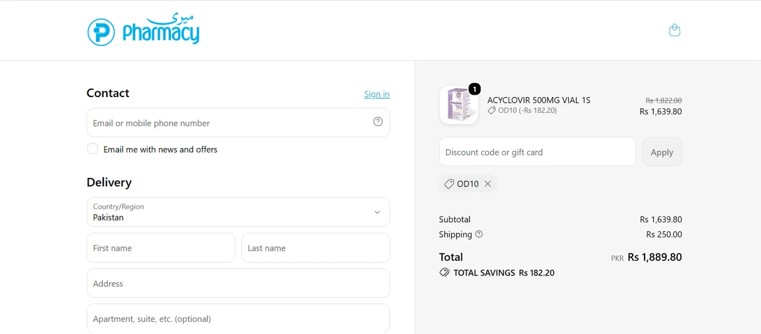Click the shipping info question mark icon
This screenshot has height=334, width=761.
479,234
